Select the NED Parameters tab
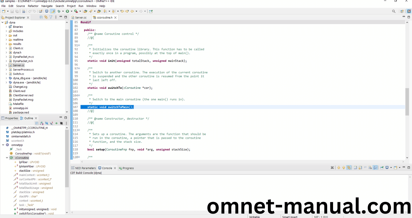Screen dimensions: 412x218 tap(85, 168)
